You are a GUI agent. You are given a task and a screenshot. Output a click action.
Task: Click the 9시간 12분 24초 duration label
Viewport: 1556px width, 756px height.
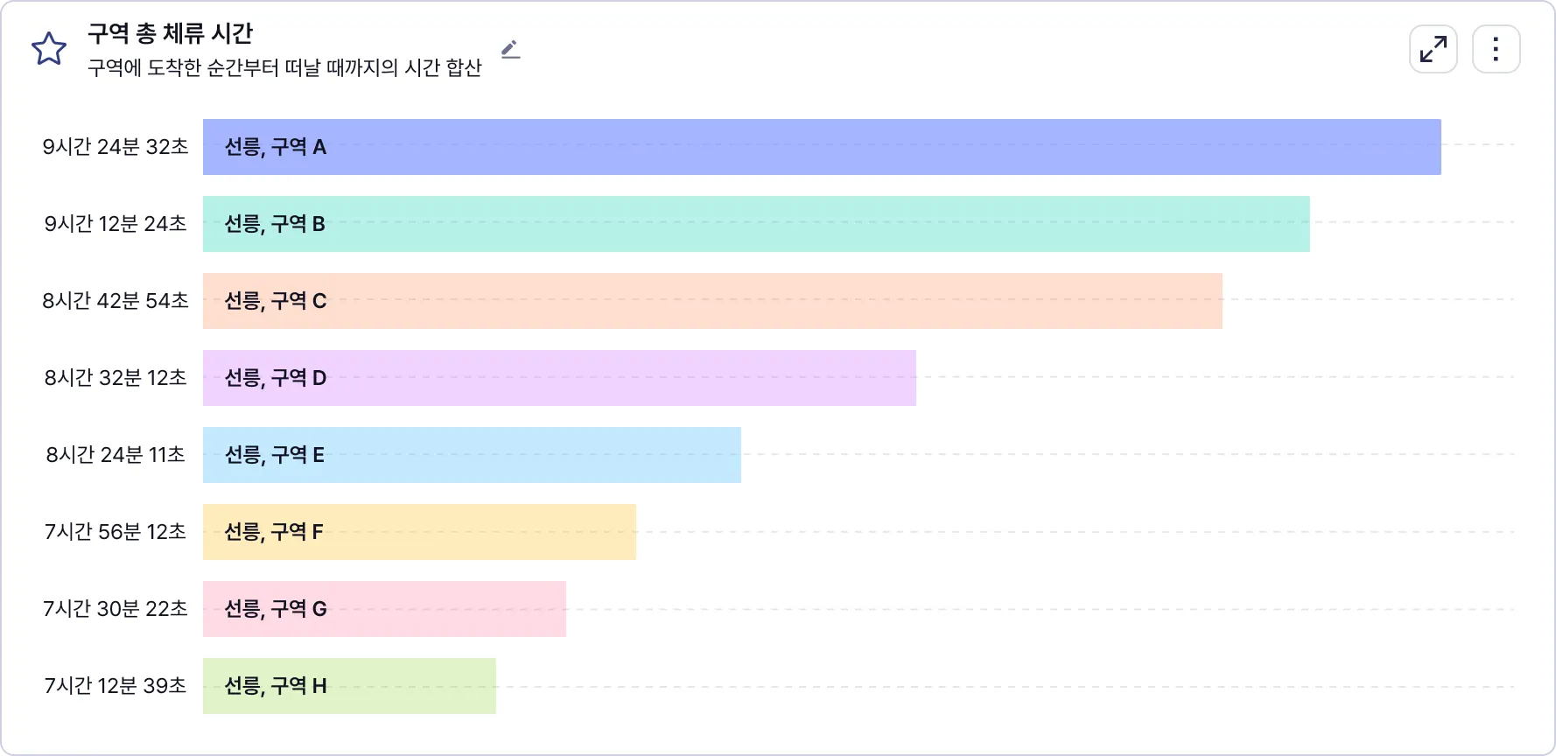(x=116, y=224)
